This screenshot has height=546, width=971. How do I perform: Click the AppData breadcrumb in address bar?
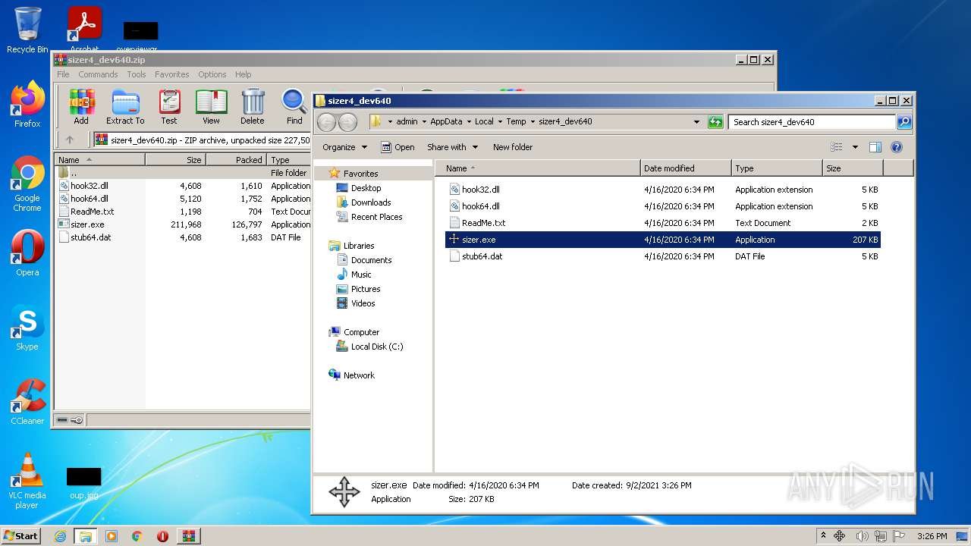pos(446,121)
